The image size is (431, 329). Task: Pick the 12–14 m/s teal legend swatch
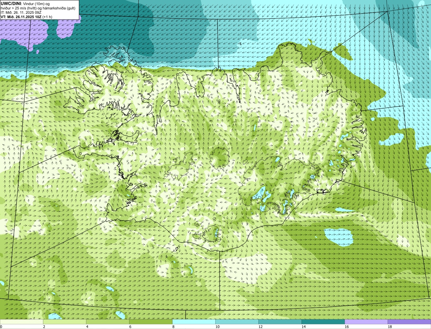click(280, 322)
